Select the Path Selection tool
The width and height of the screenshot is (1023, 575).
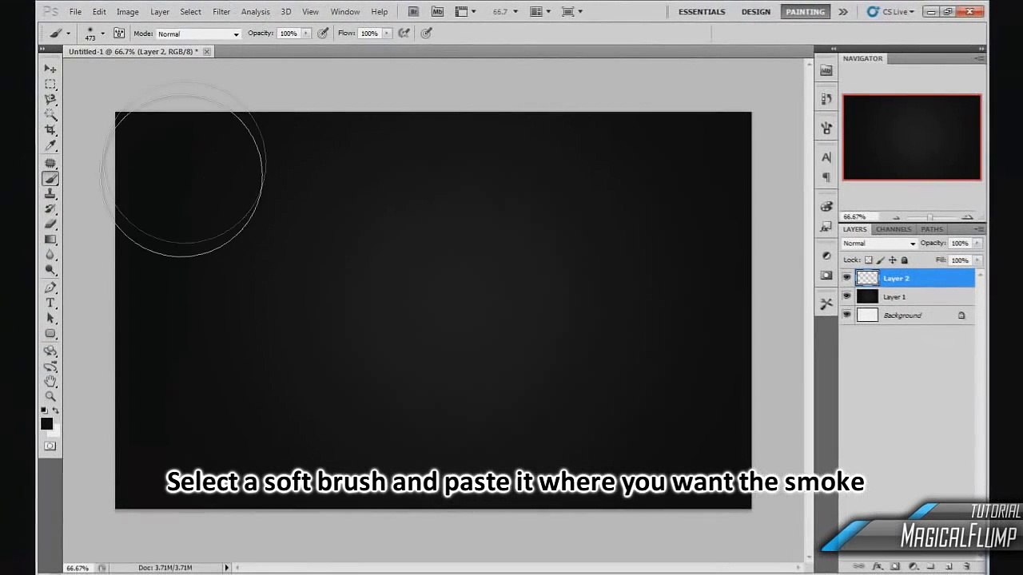(50, 318)
